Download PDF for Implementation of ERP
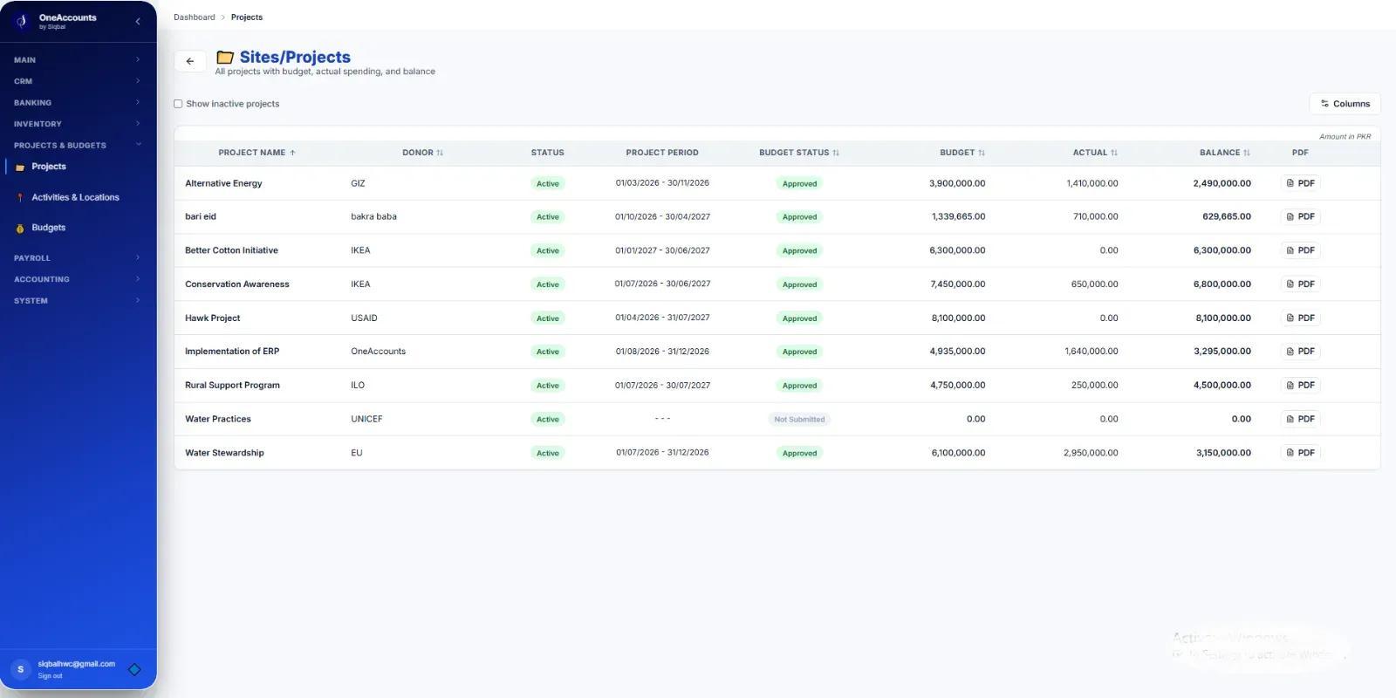This screenshot has height=698, width=1396. 1300,352
